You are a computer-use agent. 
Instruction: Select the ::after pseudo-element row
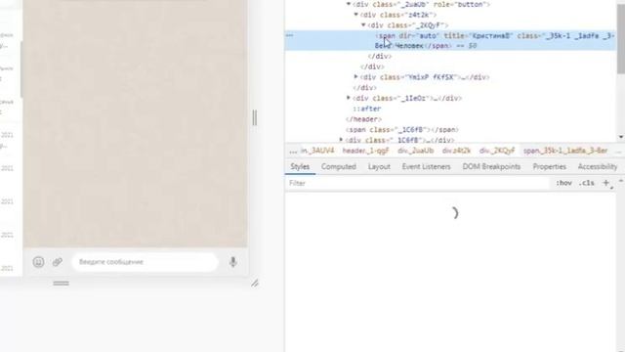click(367, 109)
